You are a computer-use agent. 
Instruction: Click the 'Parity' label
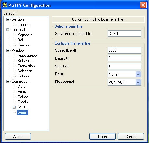tap(59, 74)
